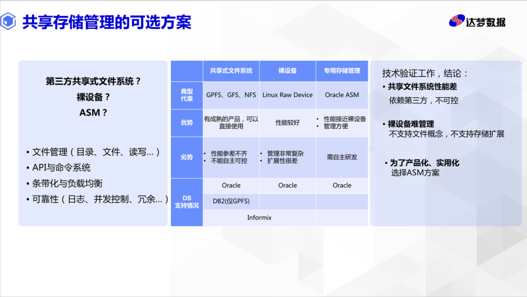Select the Linux Raw Device cell
The width and height of the screenshot is (527, 297).
[287, 95]
